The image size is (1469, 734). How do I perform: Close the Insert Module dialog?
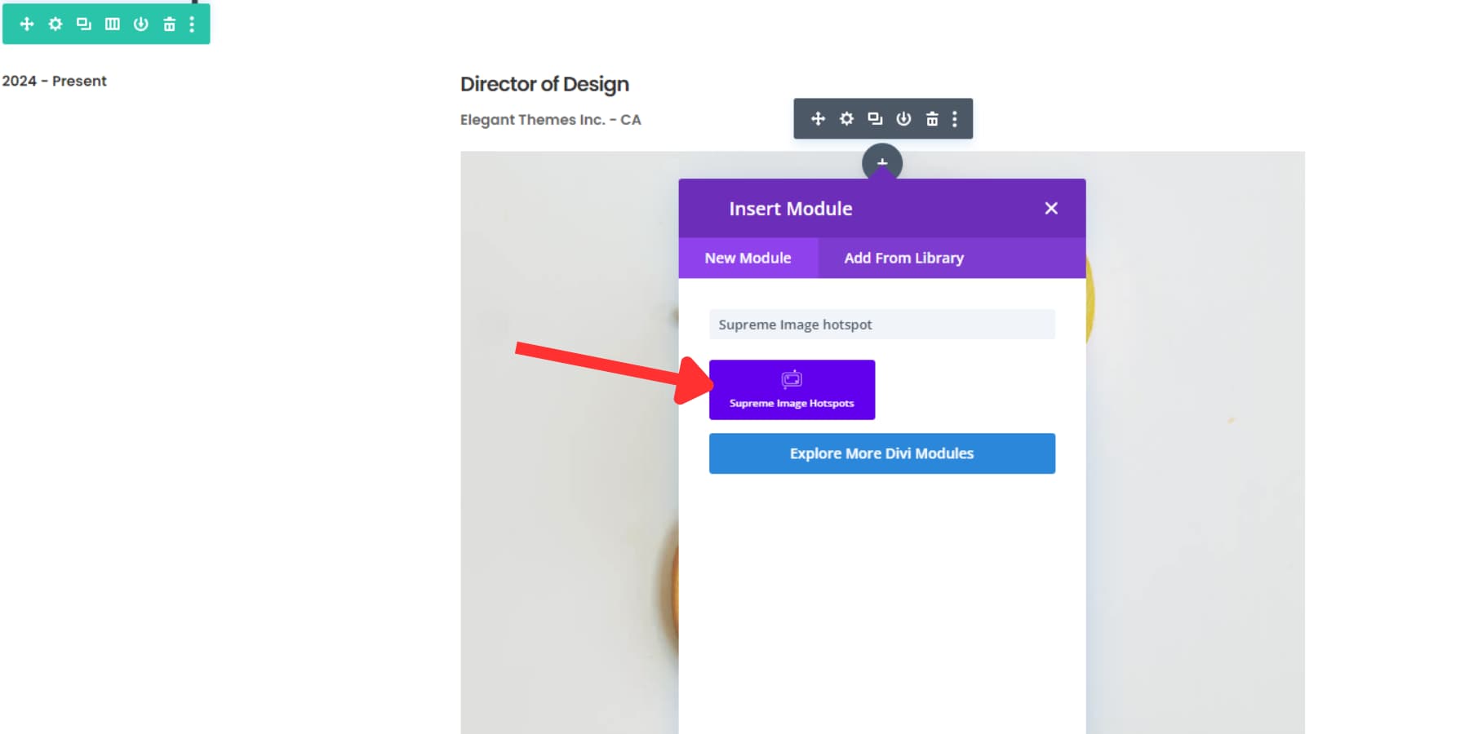click(x=1051, y=208)
